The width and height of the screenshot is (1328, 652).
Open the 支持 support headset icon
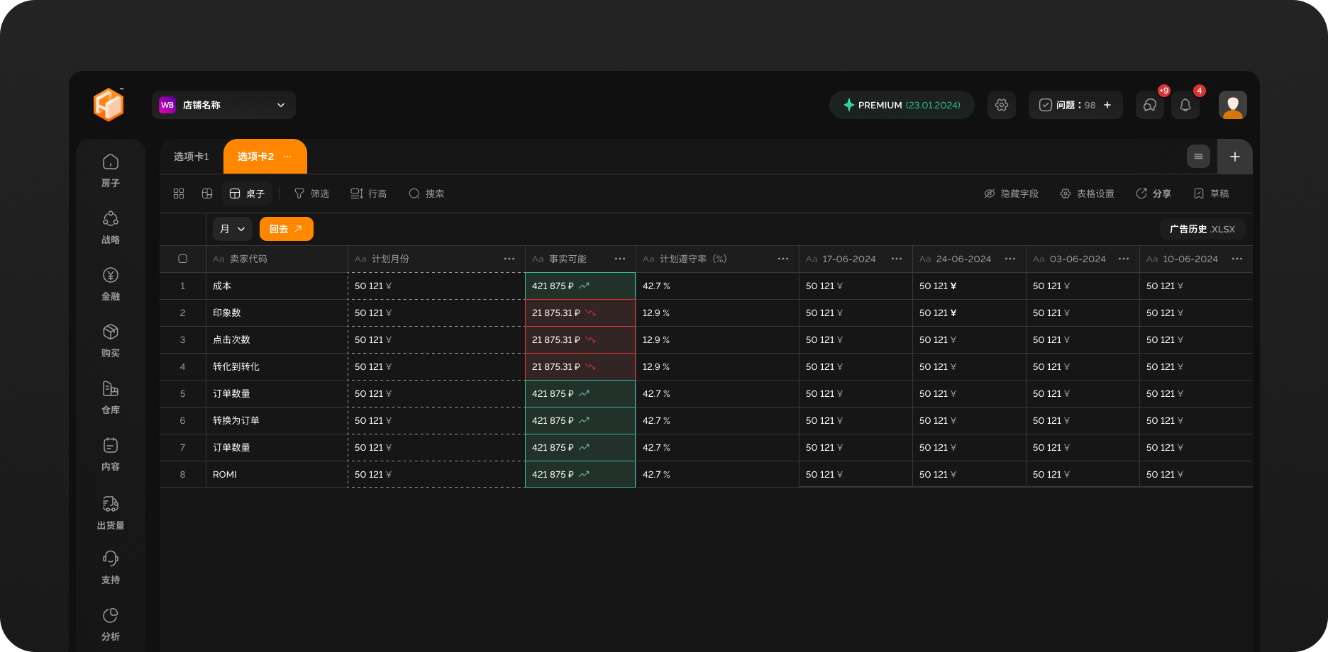coord(111,559)
